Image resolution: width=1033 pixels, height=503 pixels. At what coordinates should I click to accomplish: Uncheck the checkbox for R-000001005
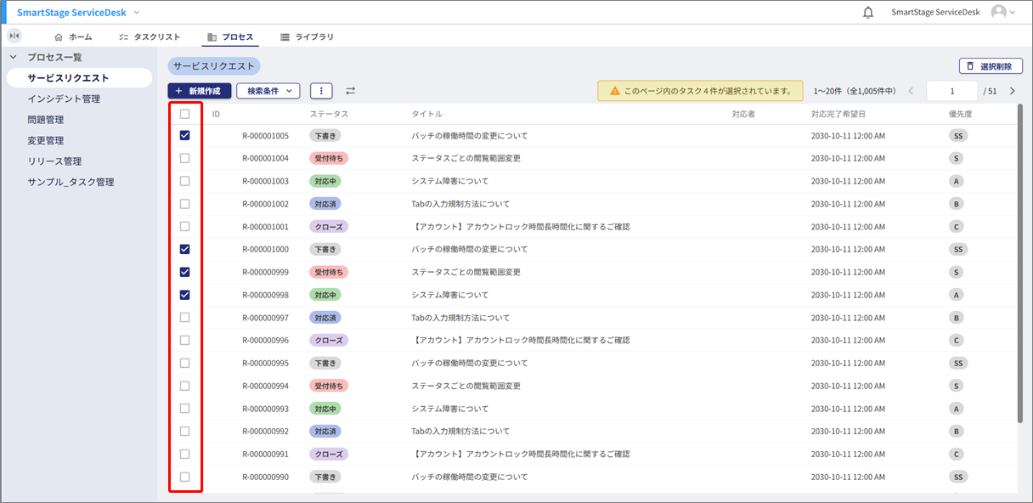pyautogui.click(x=184, y=136)
